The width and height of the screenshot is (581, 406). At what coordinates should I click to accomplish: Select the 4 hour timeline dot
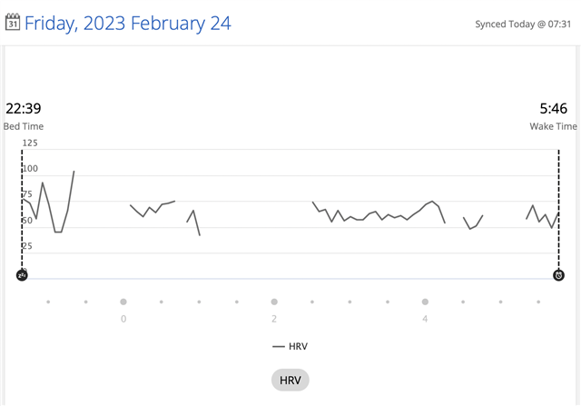(x=425, y=302)
